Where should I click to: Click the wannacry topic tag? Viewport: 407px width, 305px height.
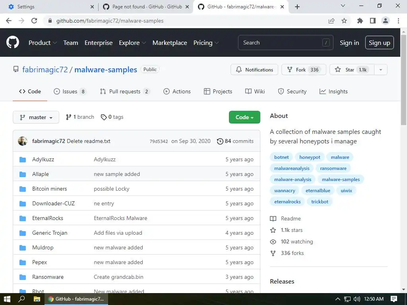(x=285, y=191)
